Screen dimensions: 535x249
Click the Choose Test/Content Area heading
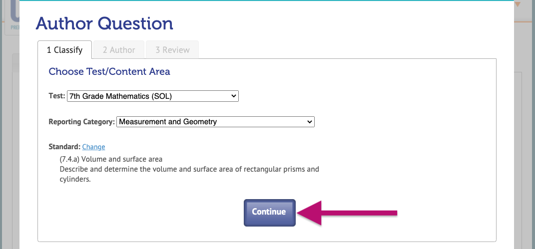(109, 71)
